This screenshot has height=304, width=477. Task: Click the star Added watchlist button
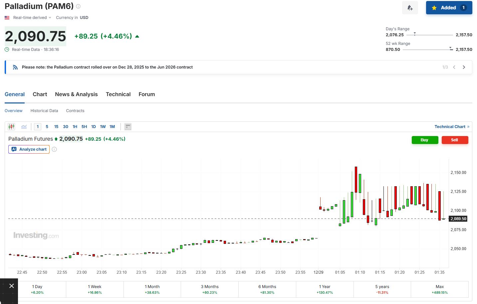coord(449,8)
